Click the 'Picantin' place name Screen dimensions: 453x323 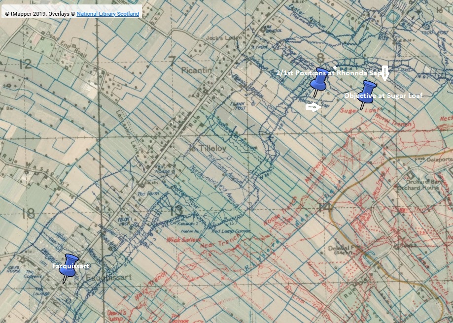click(197, 70)
